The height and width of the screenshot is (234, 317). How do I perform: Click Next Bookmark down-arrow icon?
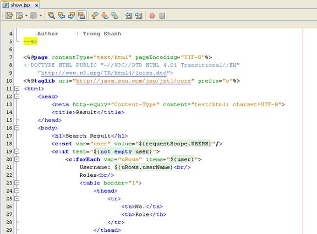pos(105,15)
